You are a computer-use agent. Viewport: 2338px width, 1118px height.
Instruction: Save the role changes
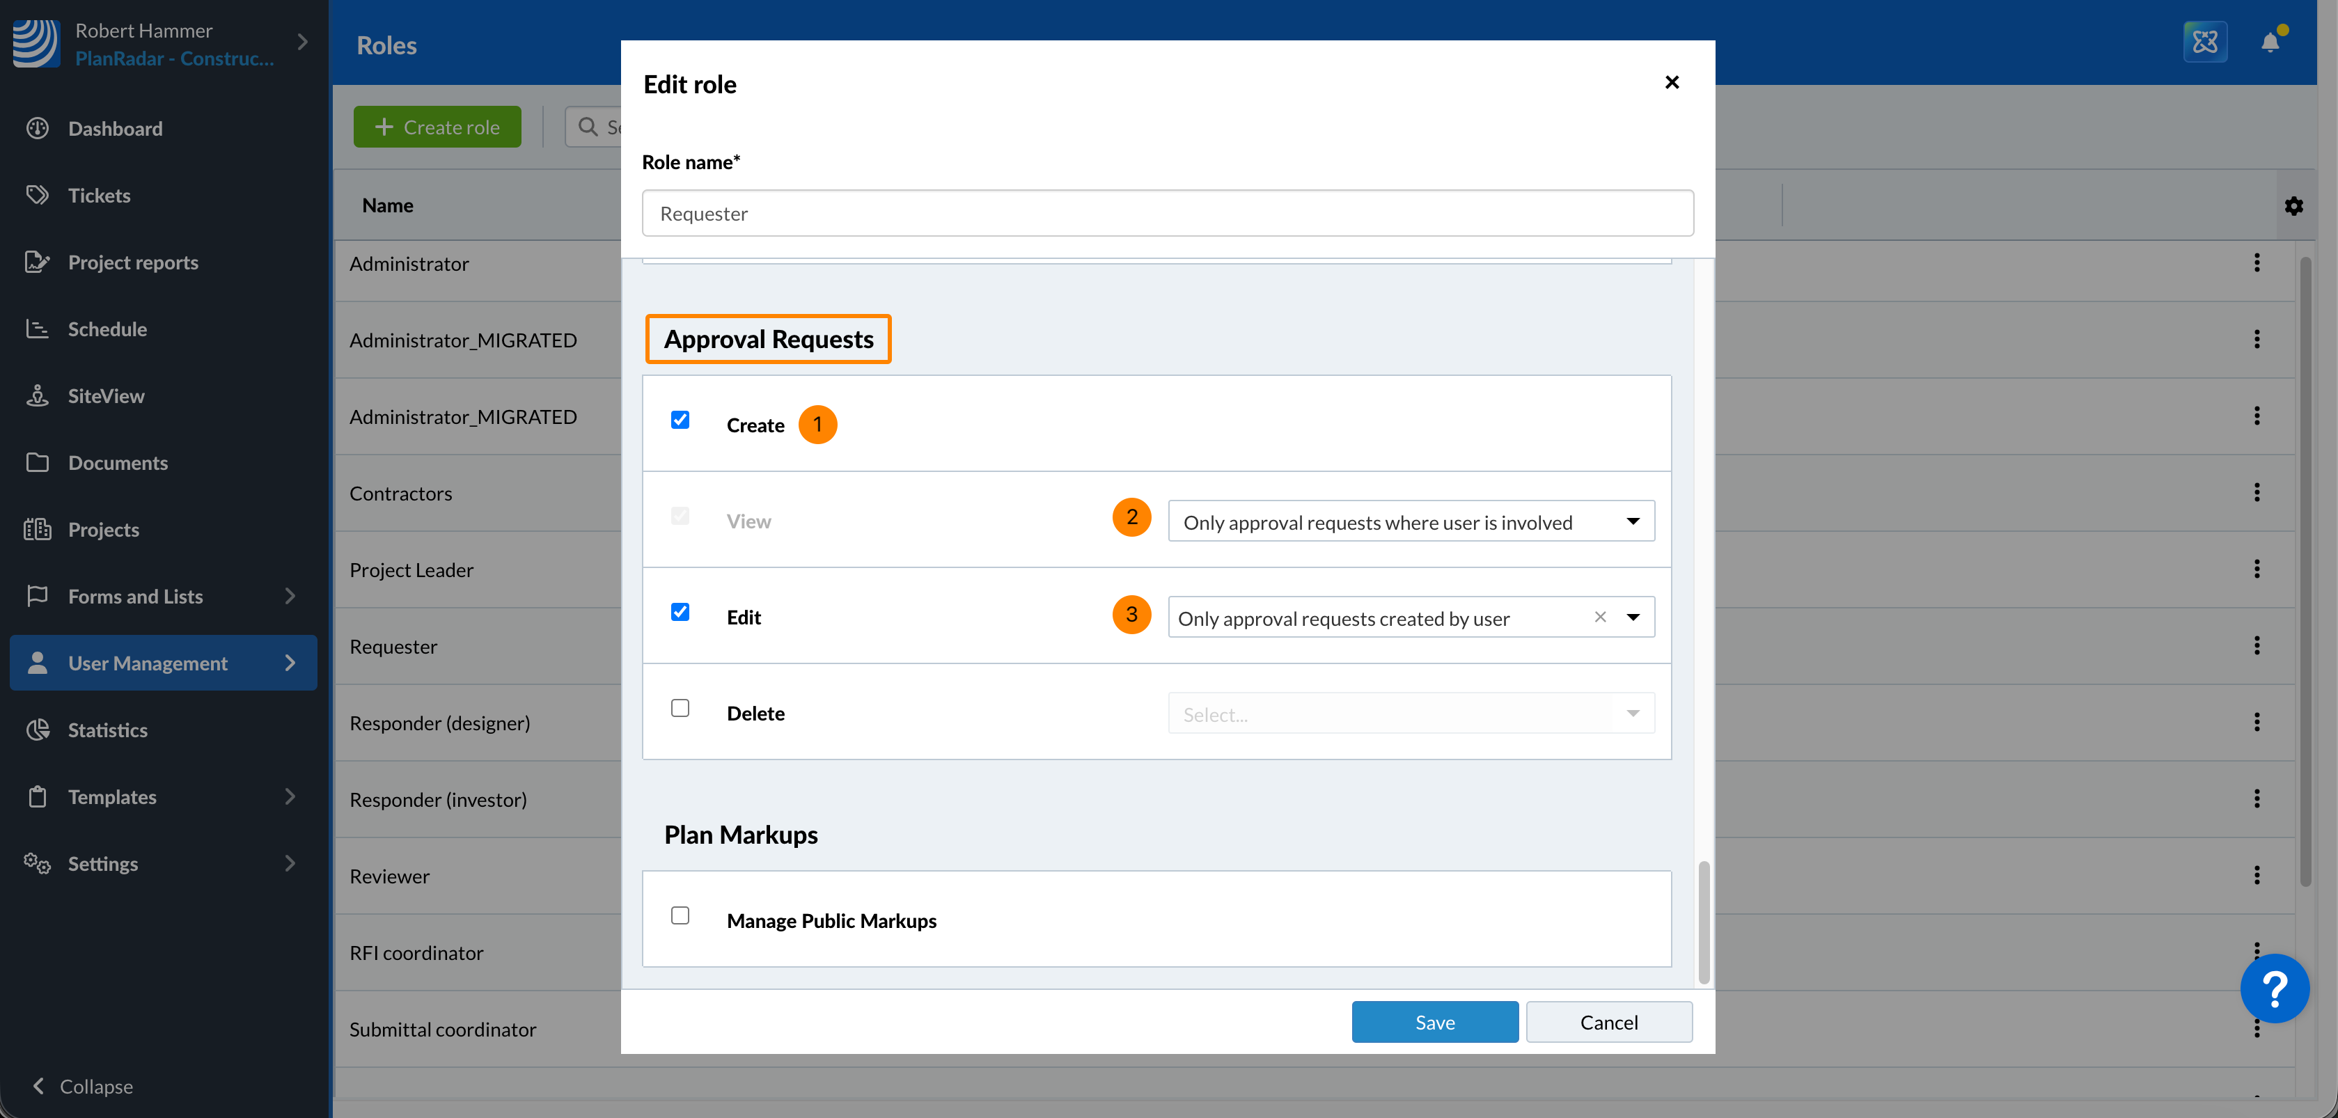1434,1022
